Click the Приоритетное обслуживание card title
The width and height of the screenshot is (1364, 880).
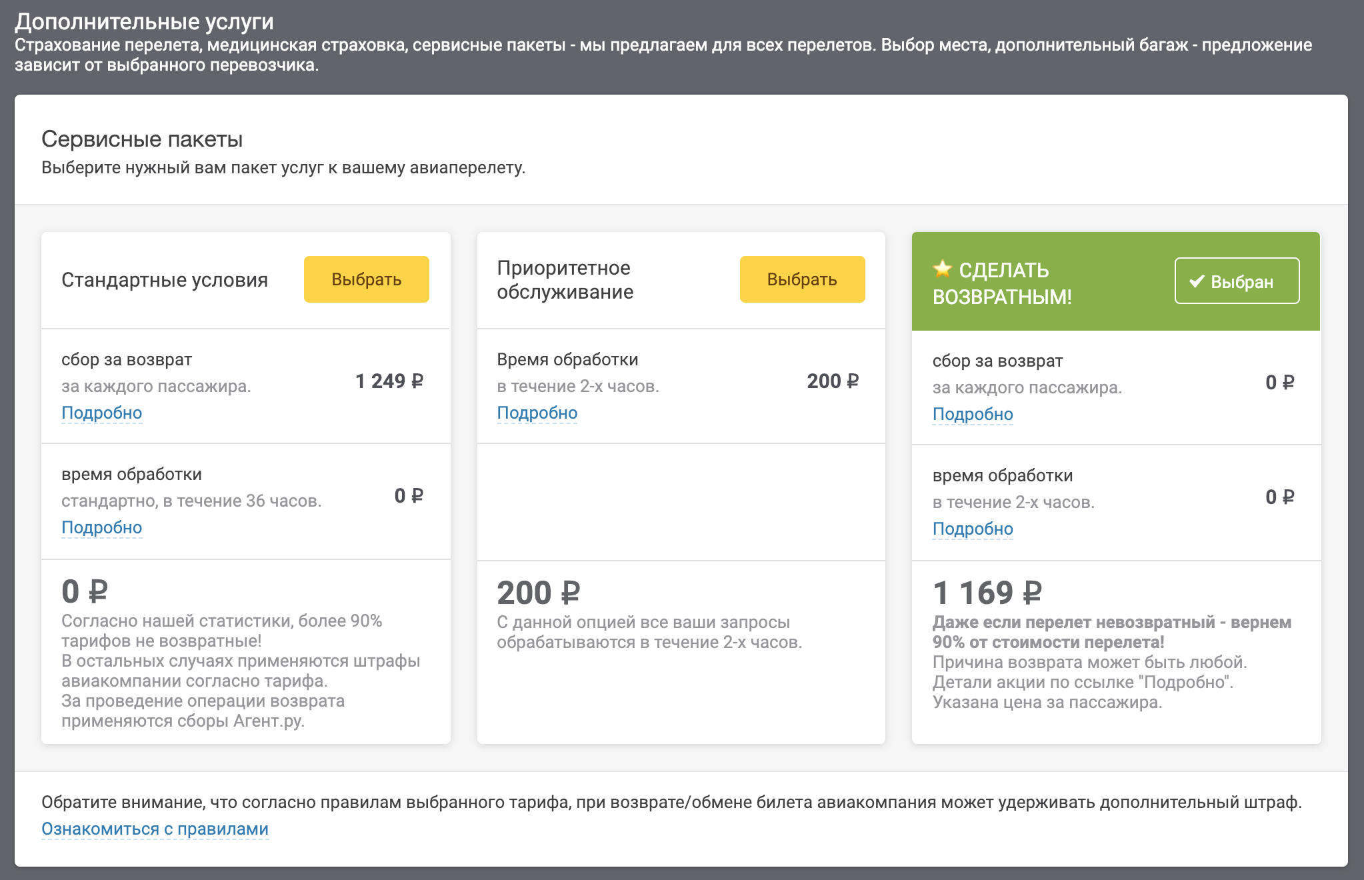pyautogui.click(x=565, y=279)
